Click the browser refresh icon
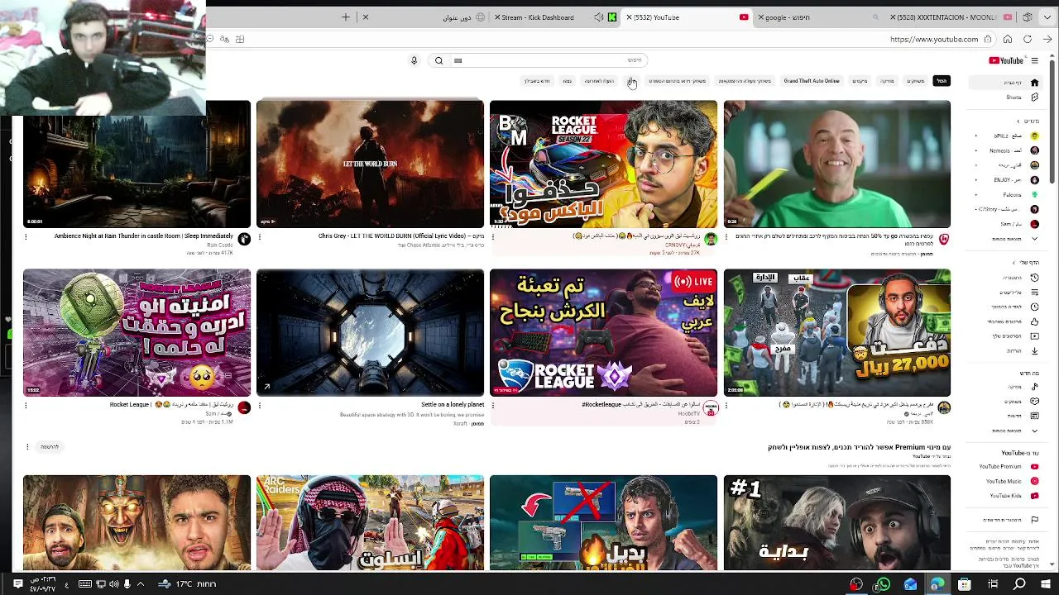This screenshot has height=595, width=1059. point(1028,39)
